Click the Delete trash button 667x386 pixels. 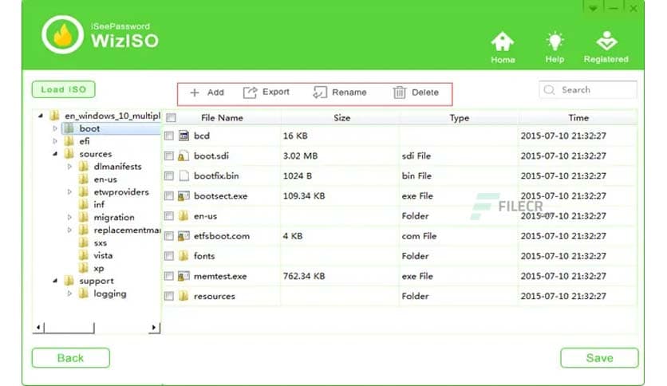(x=416, y=93)
